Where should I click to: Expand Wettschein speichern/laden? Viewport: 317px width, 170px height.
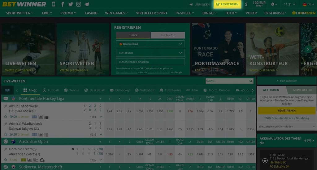click(287, 127)
